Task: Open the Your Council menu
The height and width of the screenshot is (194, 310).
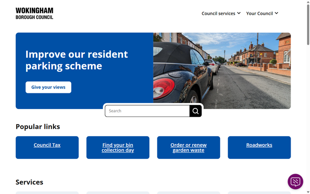Action: coord(262,13)
